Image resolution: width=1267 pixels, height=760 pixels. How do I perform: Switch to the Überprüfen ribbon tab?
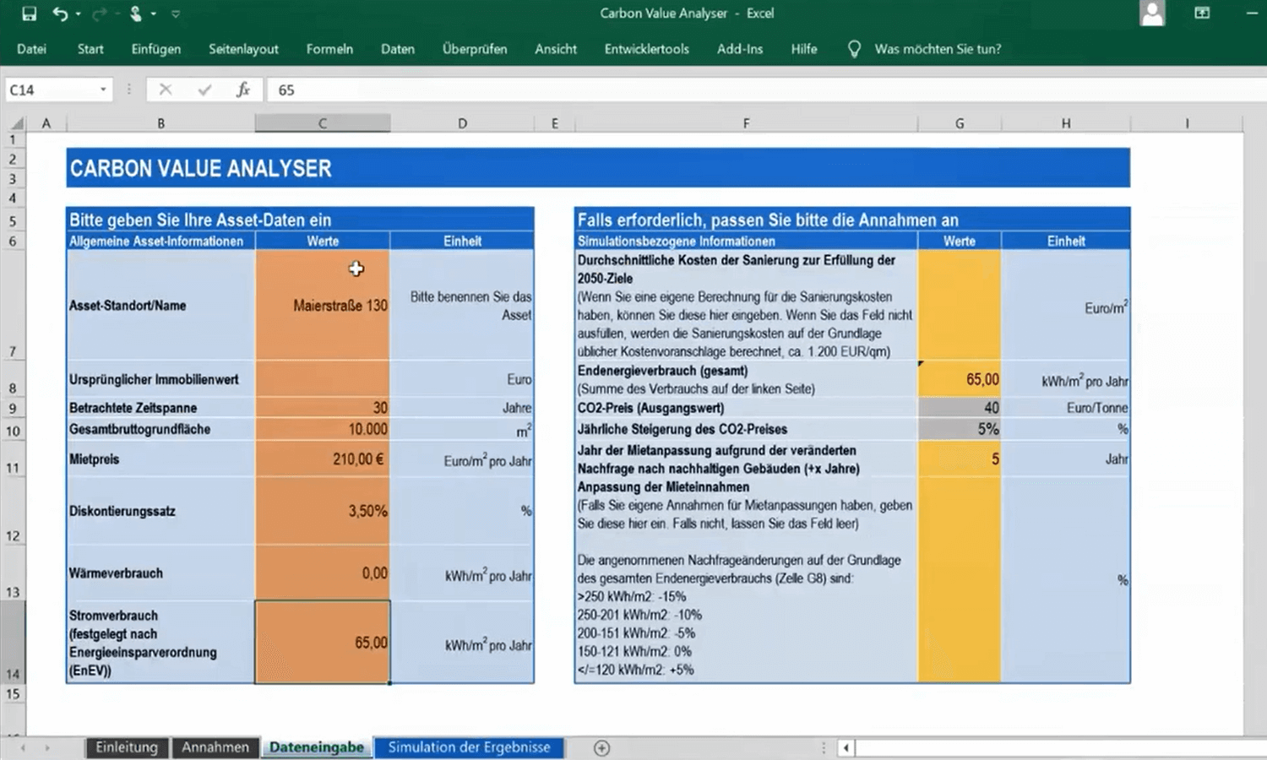[x=475, y=49]
